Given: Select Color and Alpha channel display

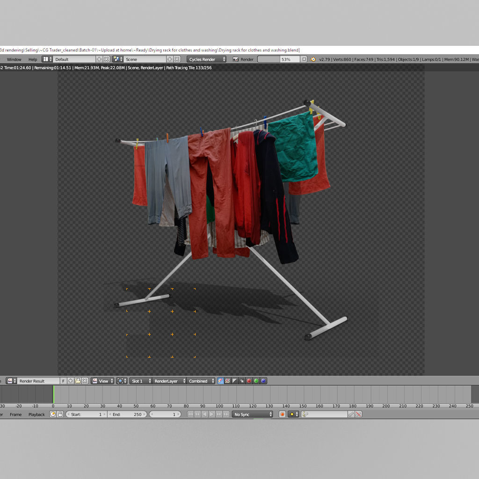Looking at the screenshot, I should 221,381.
